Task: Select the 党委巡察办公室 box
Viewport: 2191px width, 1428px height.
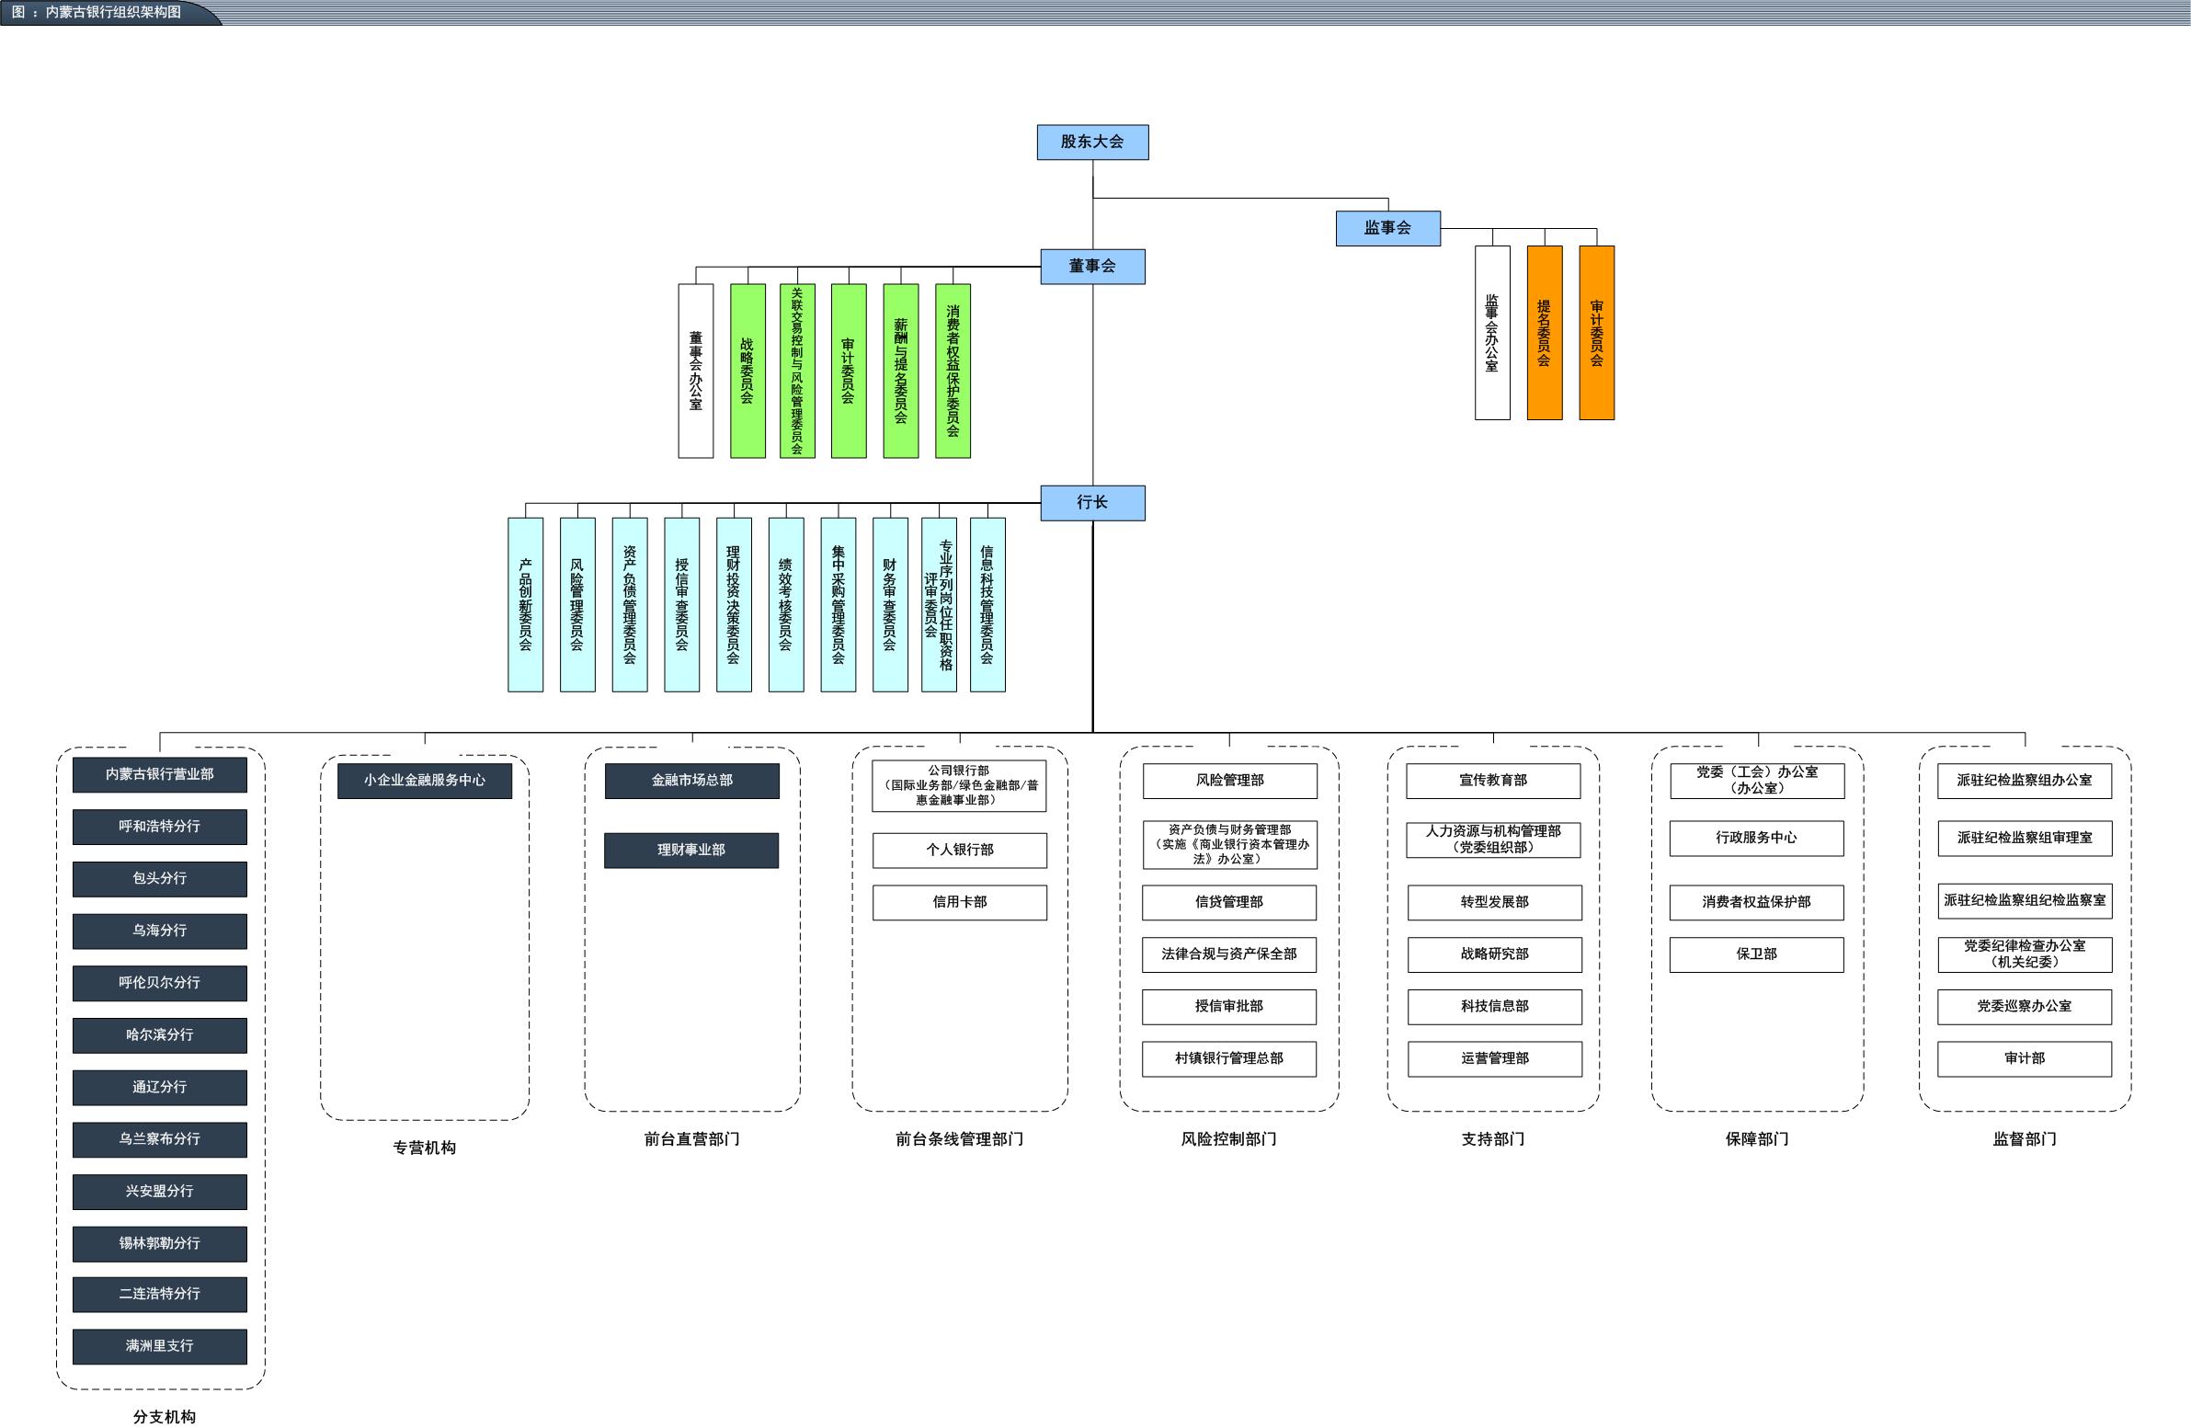Action: pyautogui.click(x=2025, y=1007)
